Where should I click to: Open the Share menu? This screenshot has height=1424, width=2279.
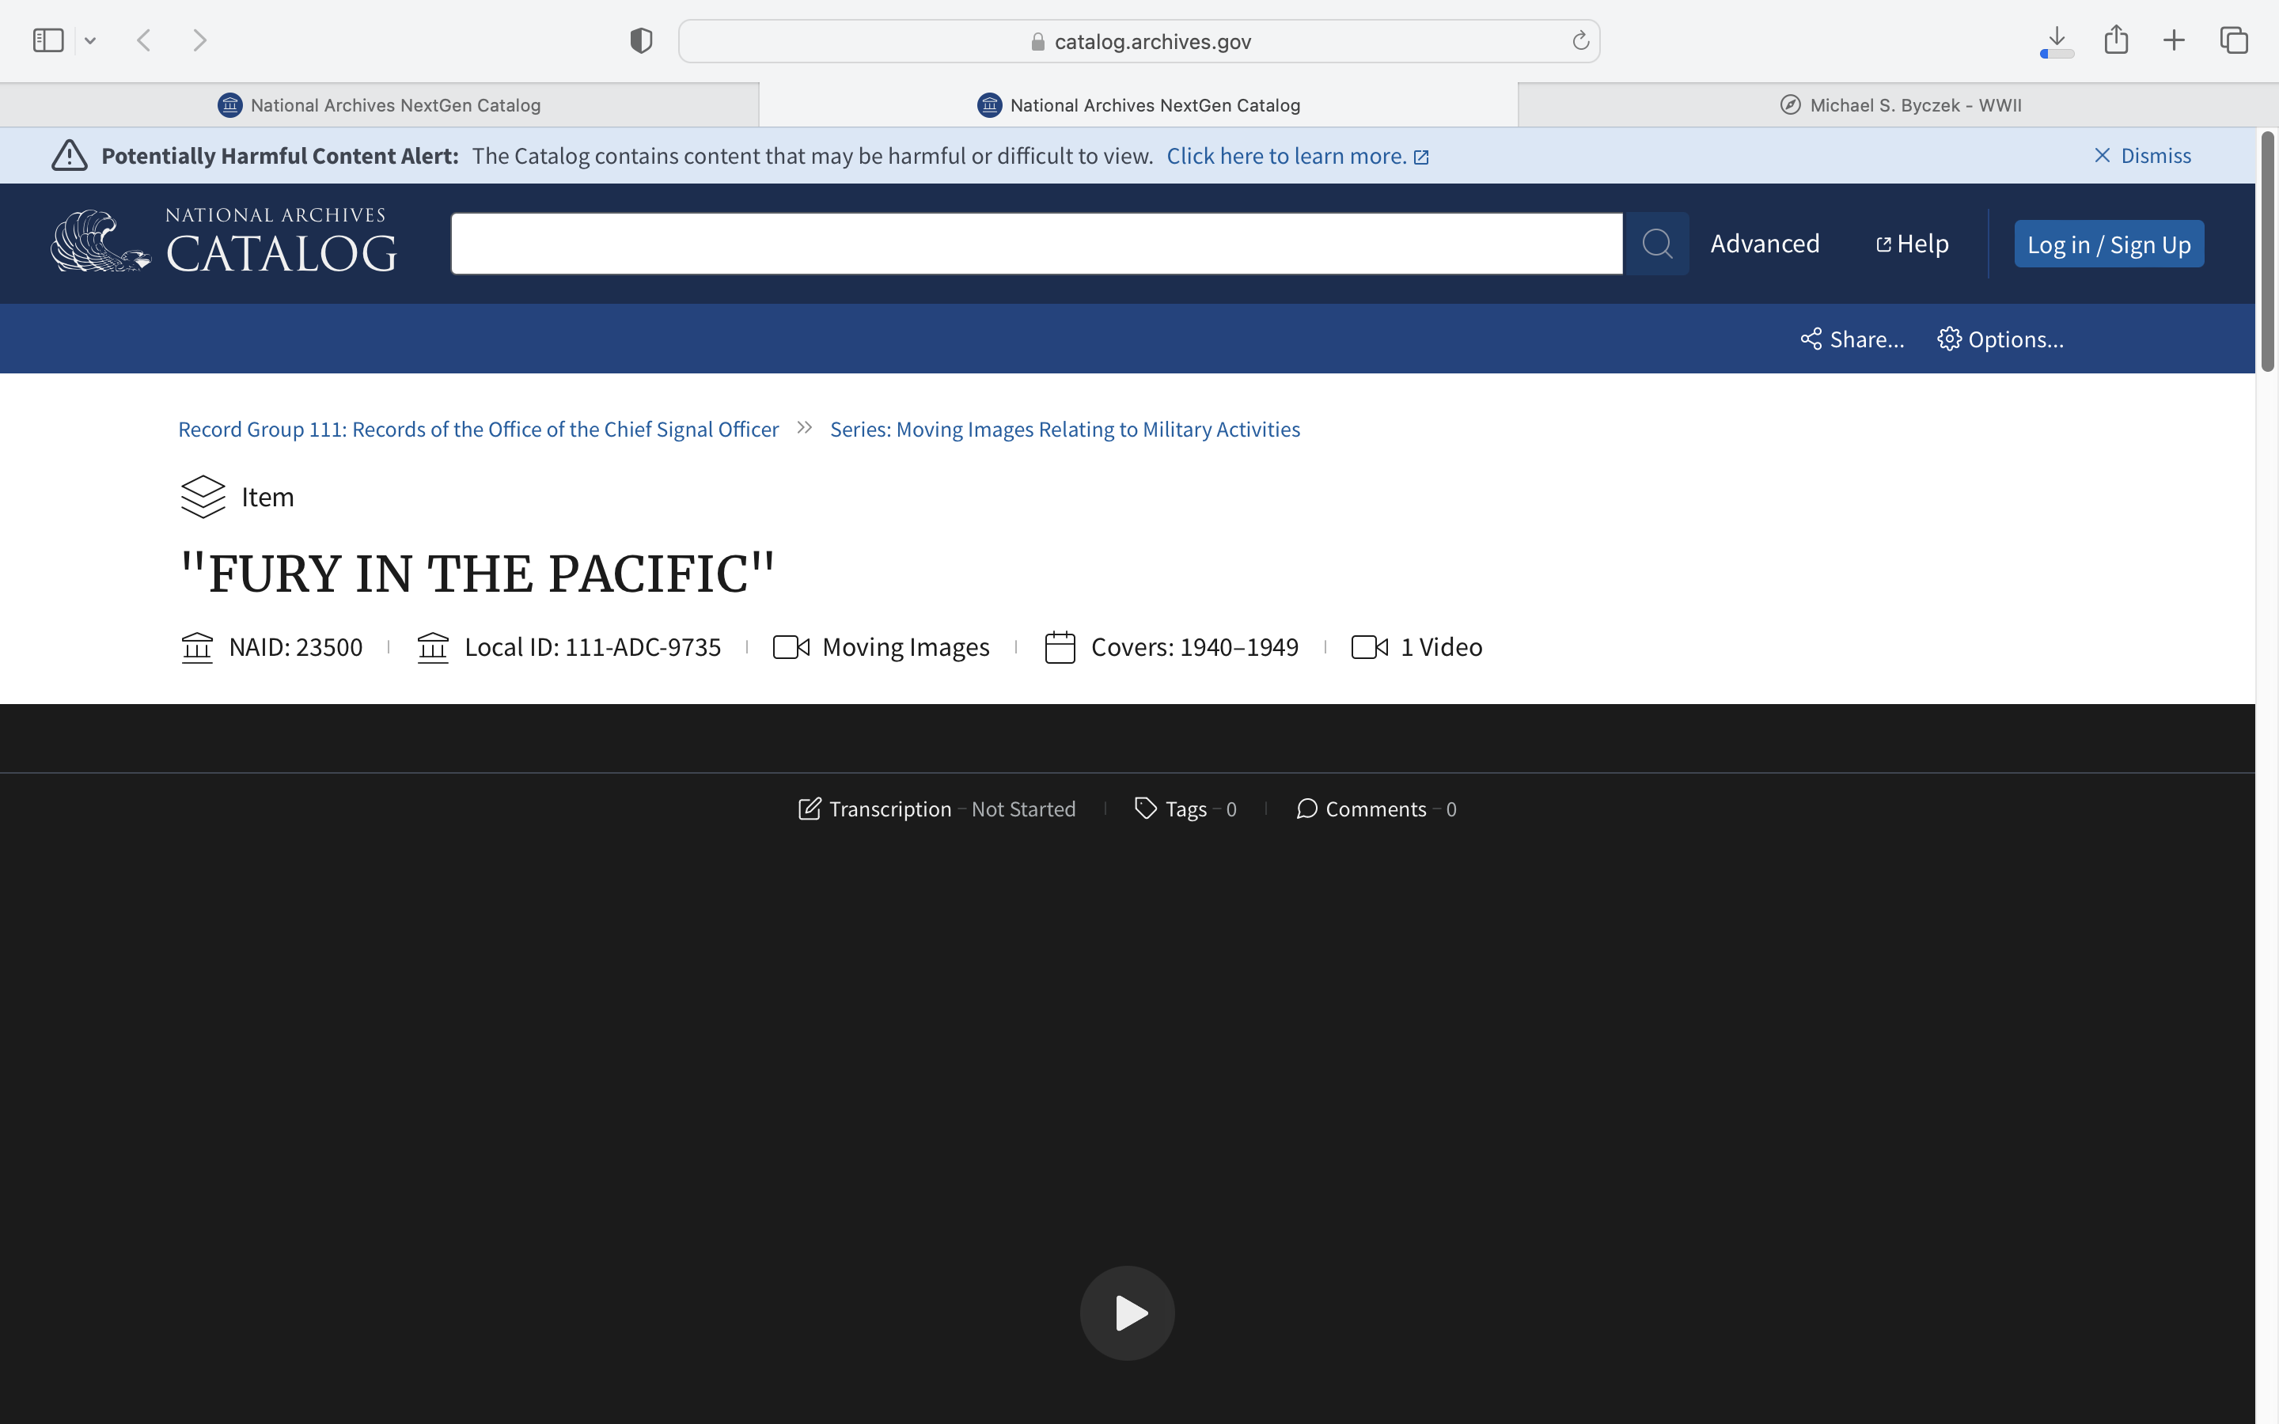(1852, 339)
